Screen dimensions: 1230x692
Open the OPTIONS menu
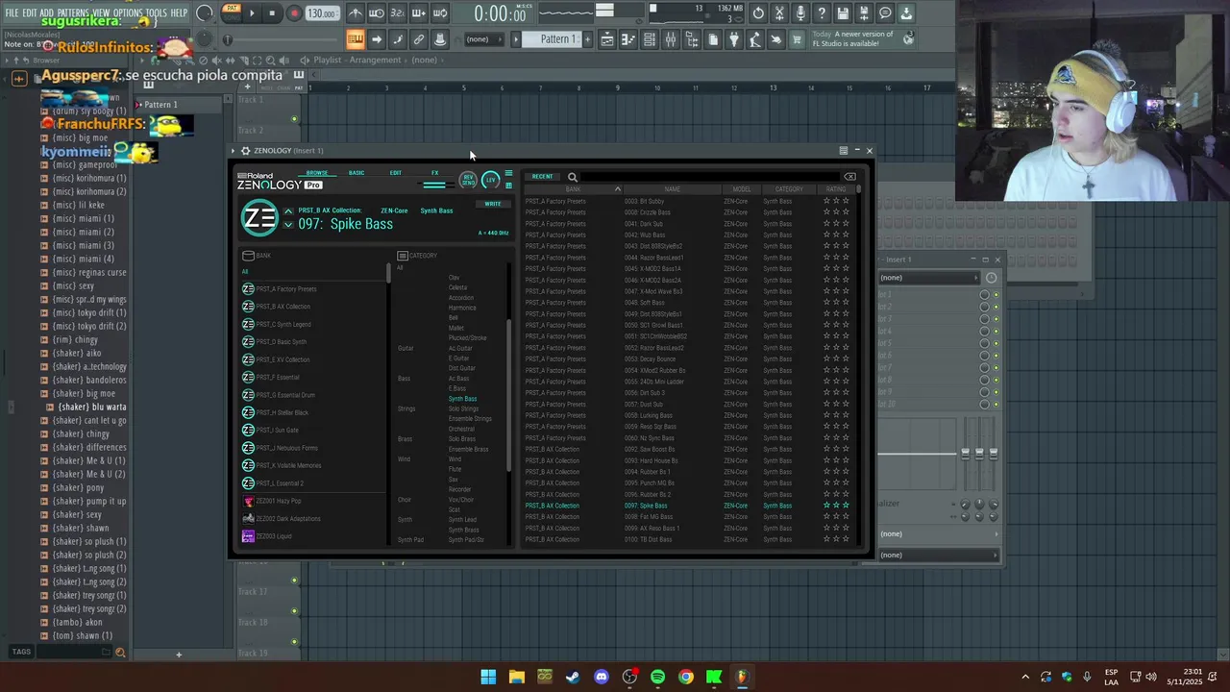(128, 12)
